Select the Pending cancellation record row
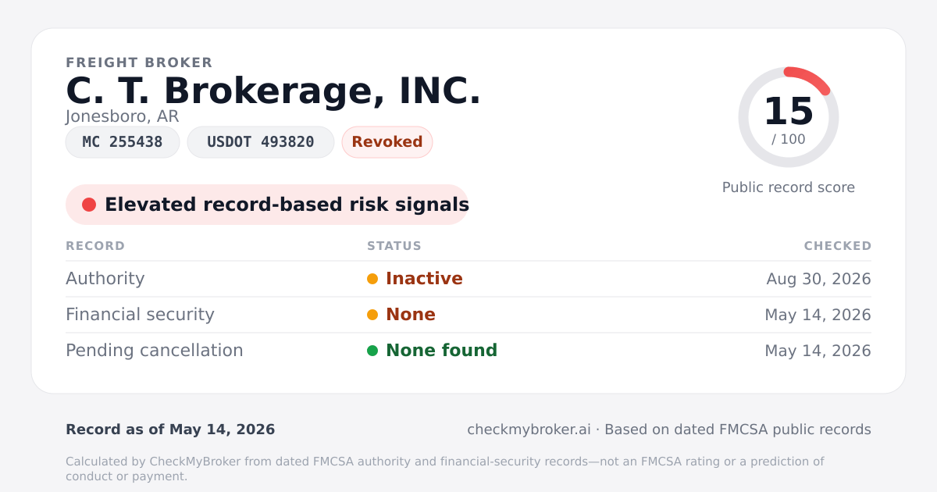 468,351
